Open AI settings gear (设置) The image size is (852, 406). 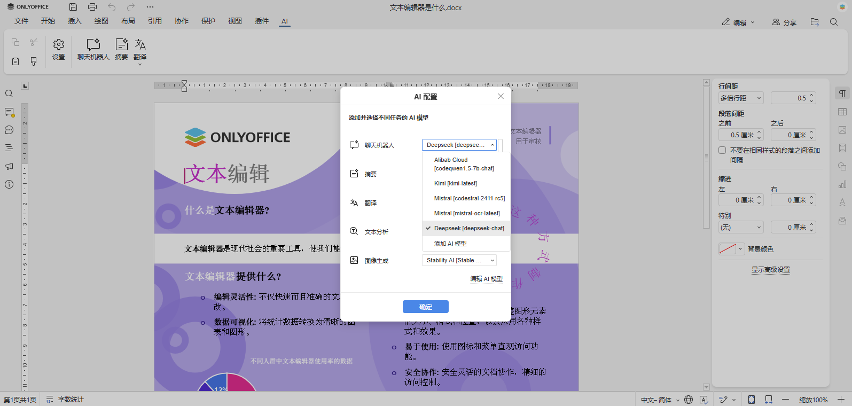[x=59, y=50]
